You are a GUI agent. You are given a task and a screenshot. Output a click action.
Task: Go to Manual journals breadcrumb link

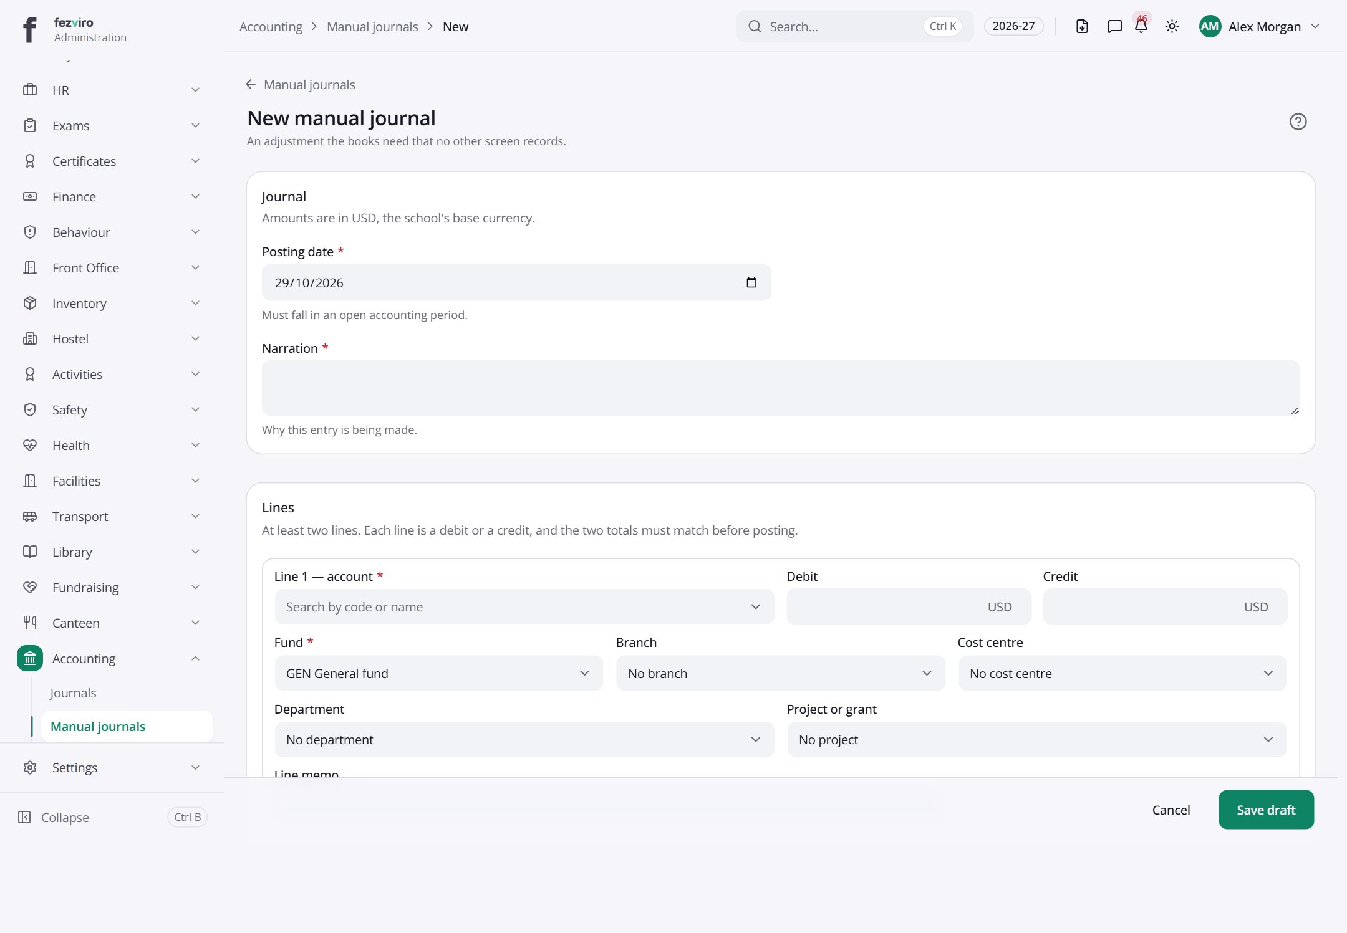pos(372,26)
